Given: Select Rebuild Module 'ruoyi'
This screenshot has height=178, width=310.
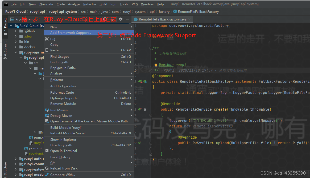Looking at the screenshot, I should [x=89, y=133].
